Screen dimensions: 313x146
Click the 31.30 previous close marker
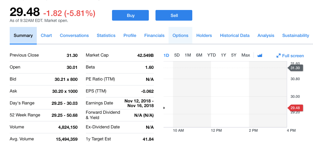296,68
